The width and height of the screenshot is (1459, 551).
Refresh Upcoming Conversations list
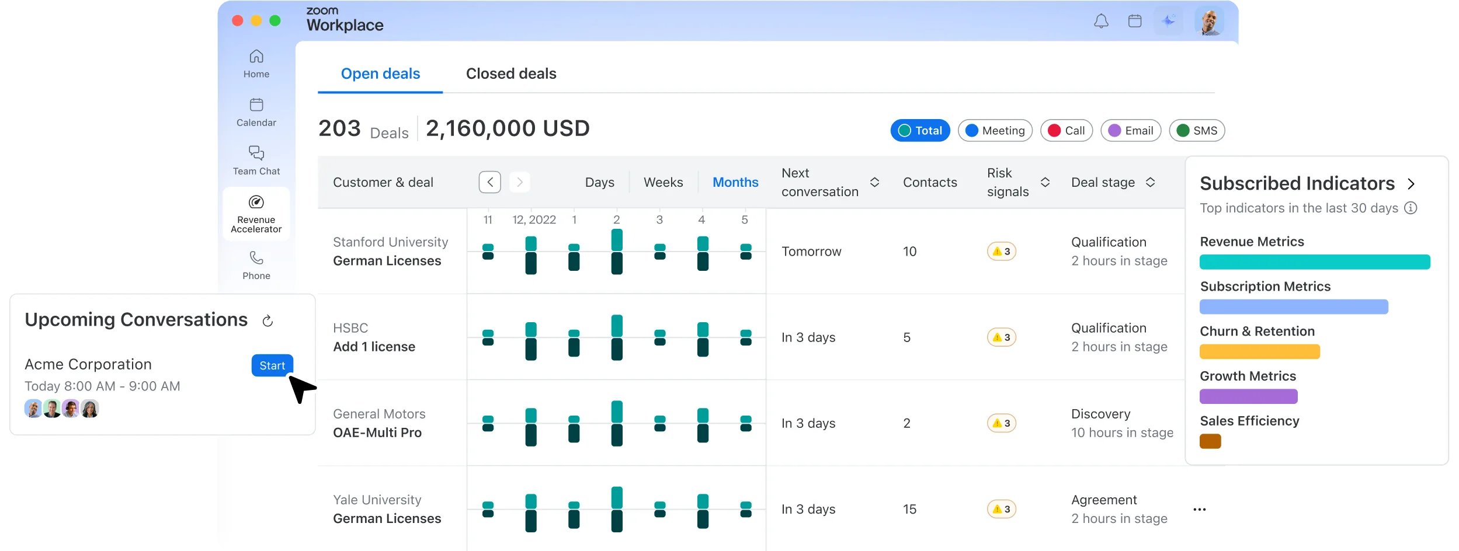(x=268, y=321)
